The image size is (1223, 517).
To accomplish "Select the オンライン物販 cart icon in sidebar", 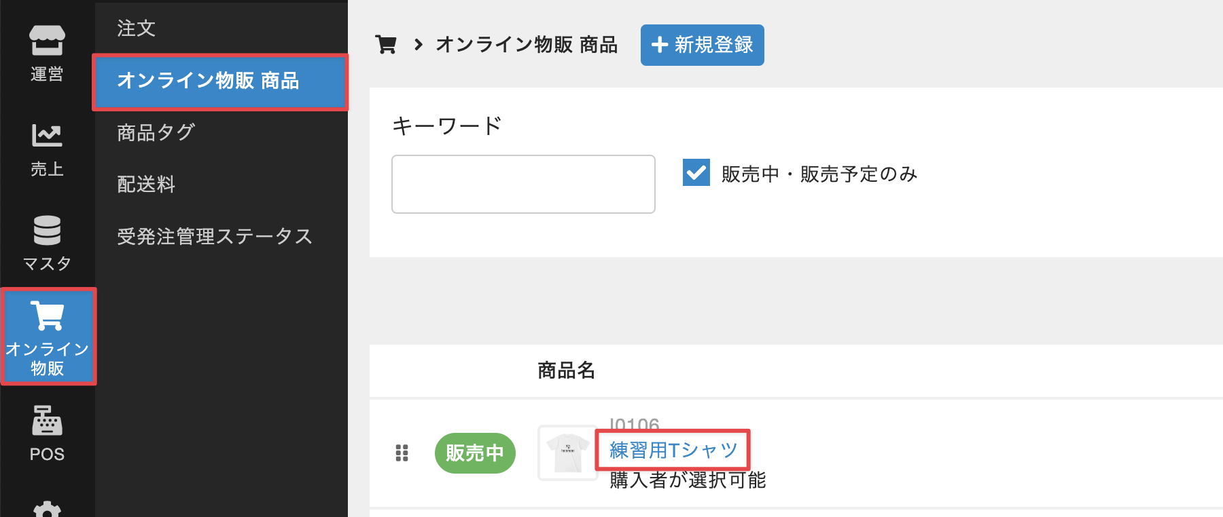I will click(48, 337).
